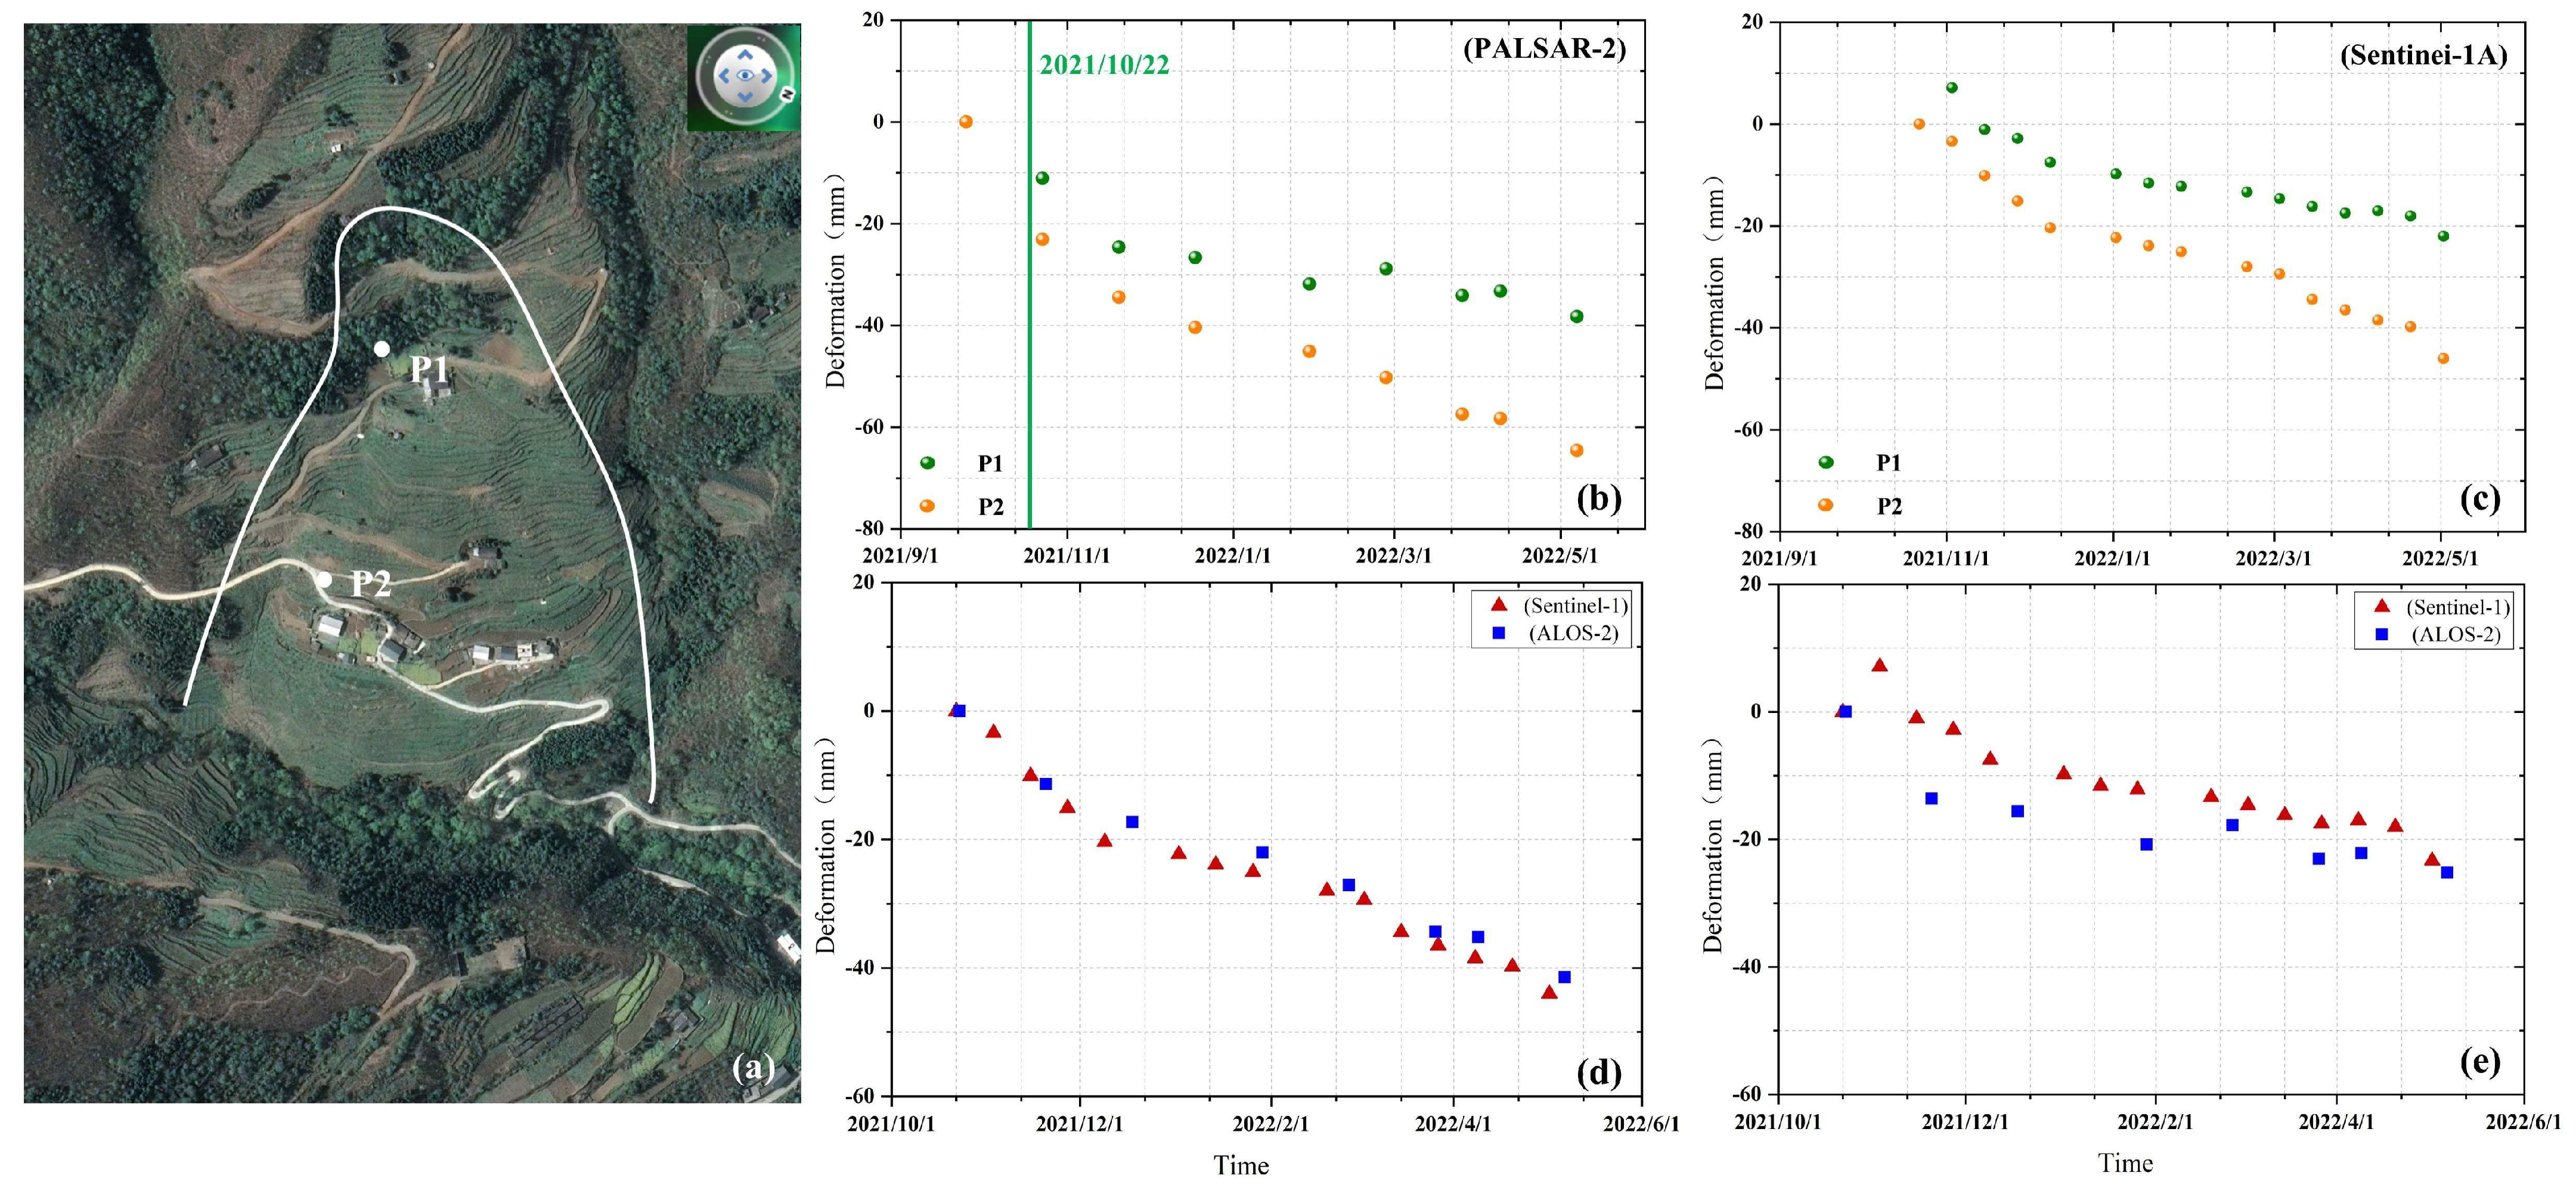Click the white P2 point marker on the map
This screenshot has width=2576, height=1200.
(324, 580)
